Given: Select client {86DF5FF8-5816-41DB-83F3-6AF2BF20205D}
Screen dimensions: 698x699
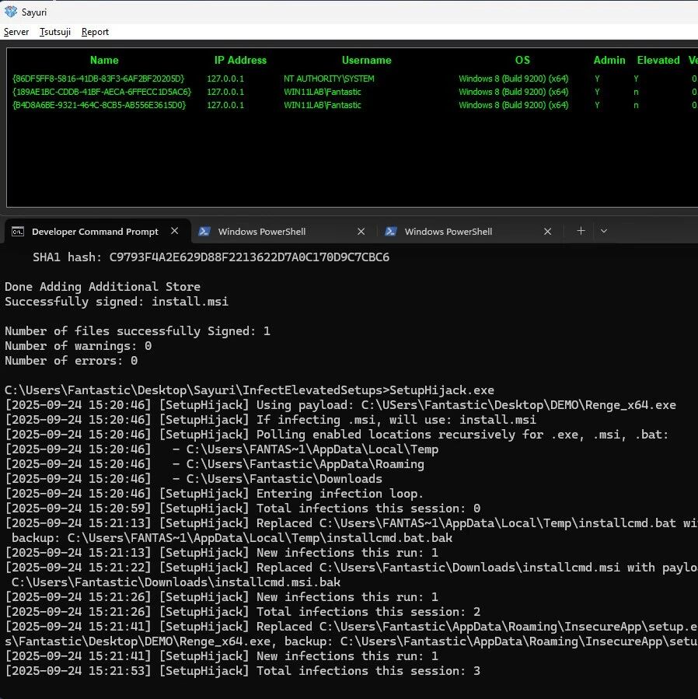Looking at the screenshot, I should tap(98, 79).
